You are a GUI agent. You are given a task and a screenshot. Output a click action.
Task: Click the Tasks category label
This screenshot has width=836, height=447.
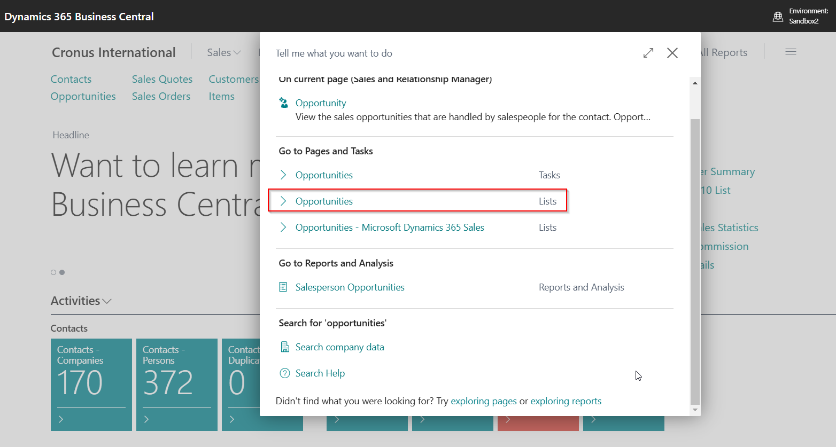(549, 175)
